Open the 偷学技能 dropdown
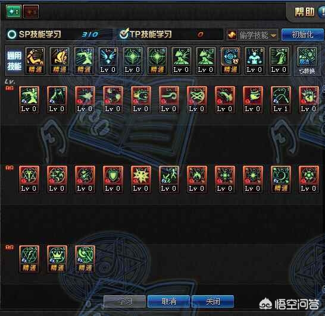325x316 pixels. coord(252,35)
